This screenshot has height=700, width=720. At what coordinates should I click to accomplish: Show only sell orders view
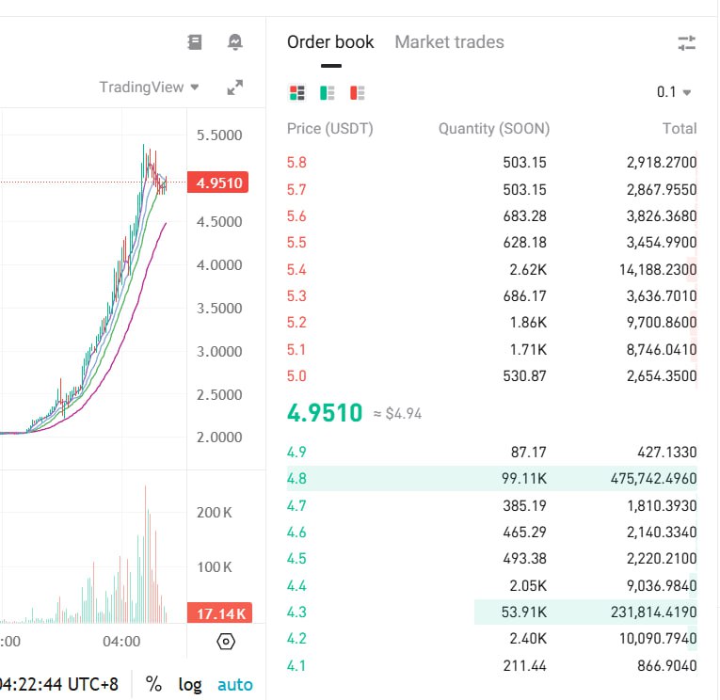coord(358,92)
